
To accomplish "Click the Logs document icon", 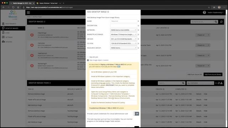I will (3, 33).
